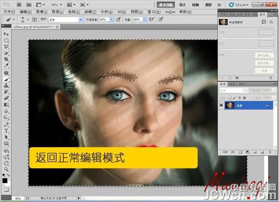
Task: Select the Gradient tool
Action: point(6,104)
